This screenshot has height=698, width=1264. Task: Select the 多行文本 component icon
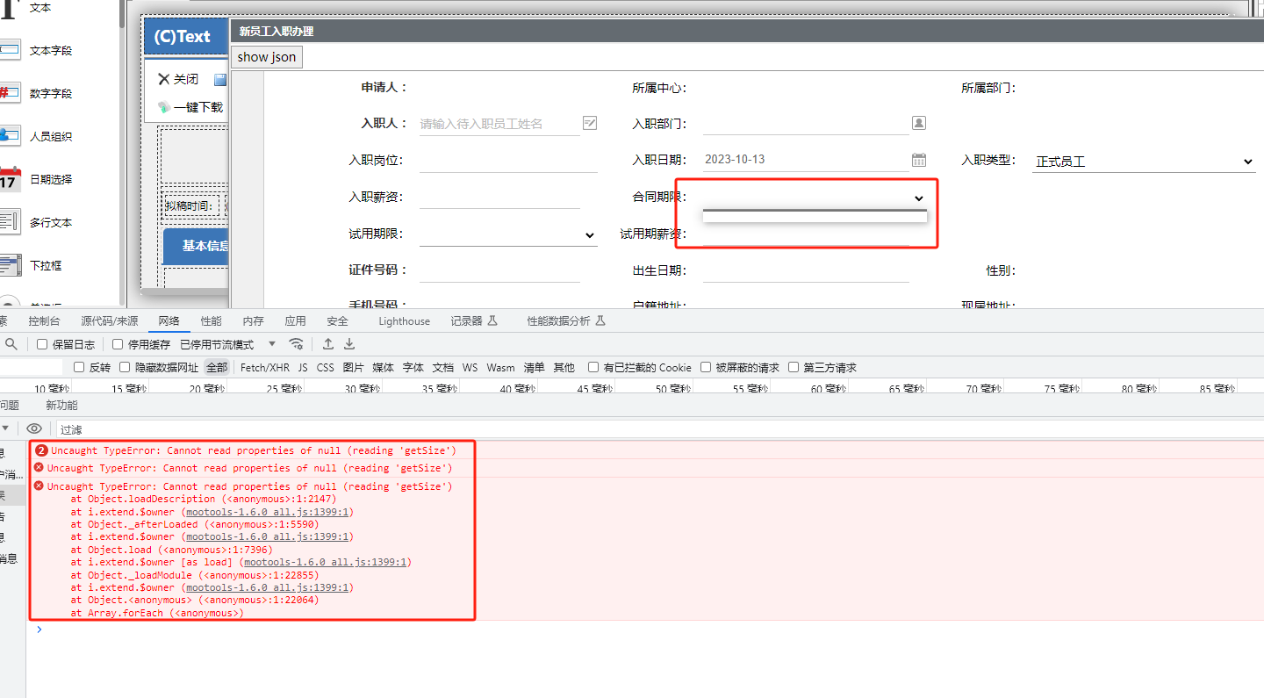tap(10, 222)
